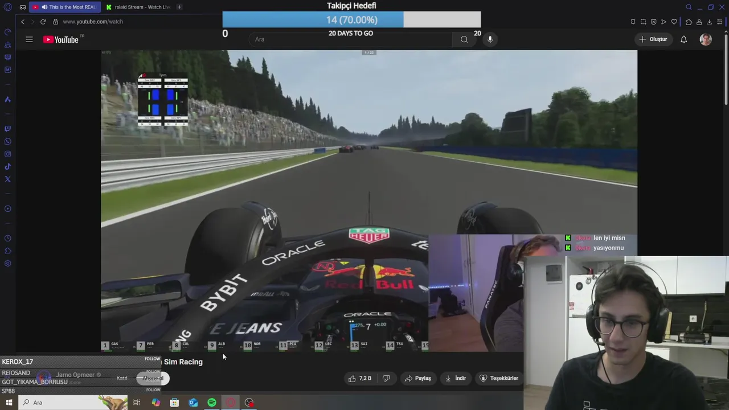Reload the YouTube page

coord(43,22)
